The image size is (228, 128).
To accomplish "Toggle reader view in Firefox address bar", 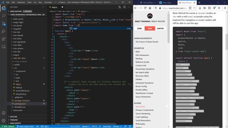I will [x=190, y=8].
